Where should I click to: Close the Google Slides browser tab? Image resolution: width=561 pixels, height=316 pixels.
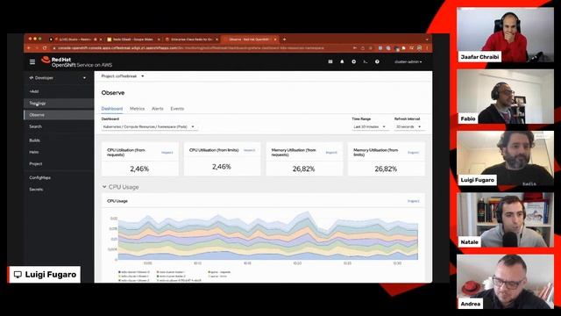(x=159, y=39)
